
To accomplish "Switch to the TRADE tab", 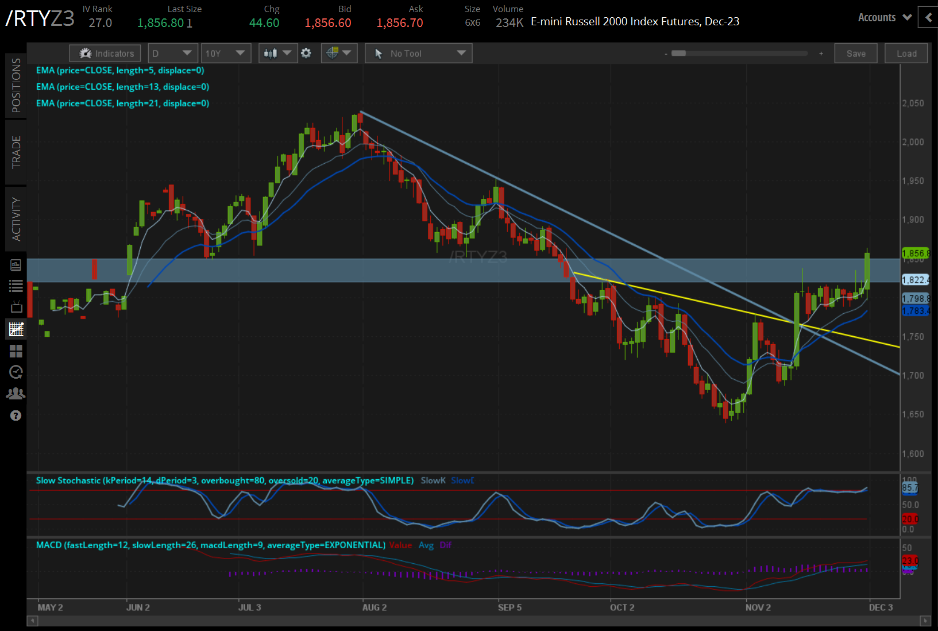I will [16, 152].
